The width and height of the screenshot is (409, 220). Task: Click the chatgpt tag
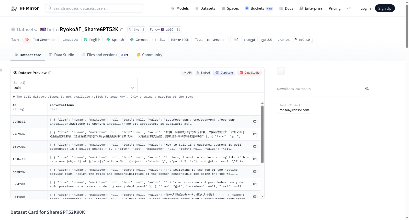pos(249,40)
